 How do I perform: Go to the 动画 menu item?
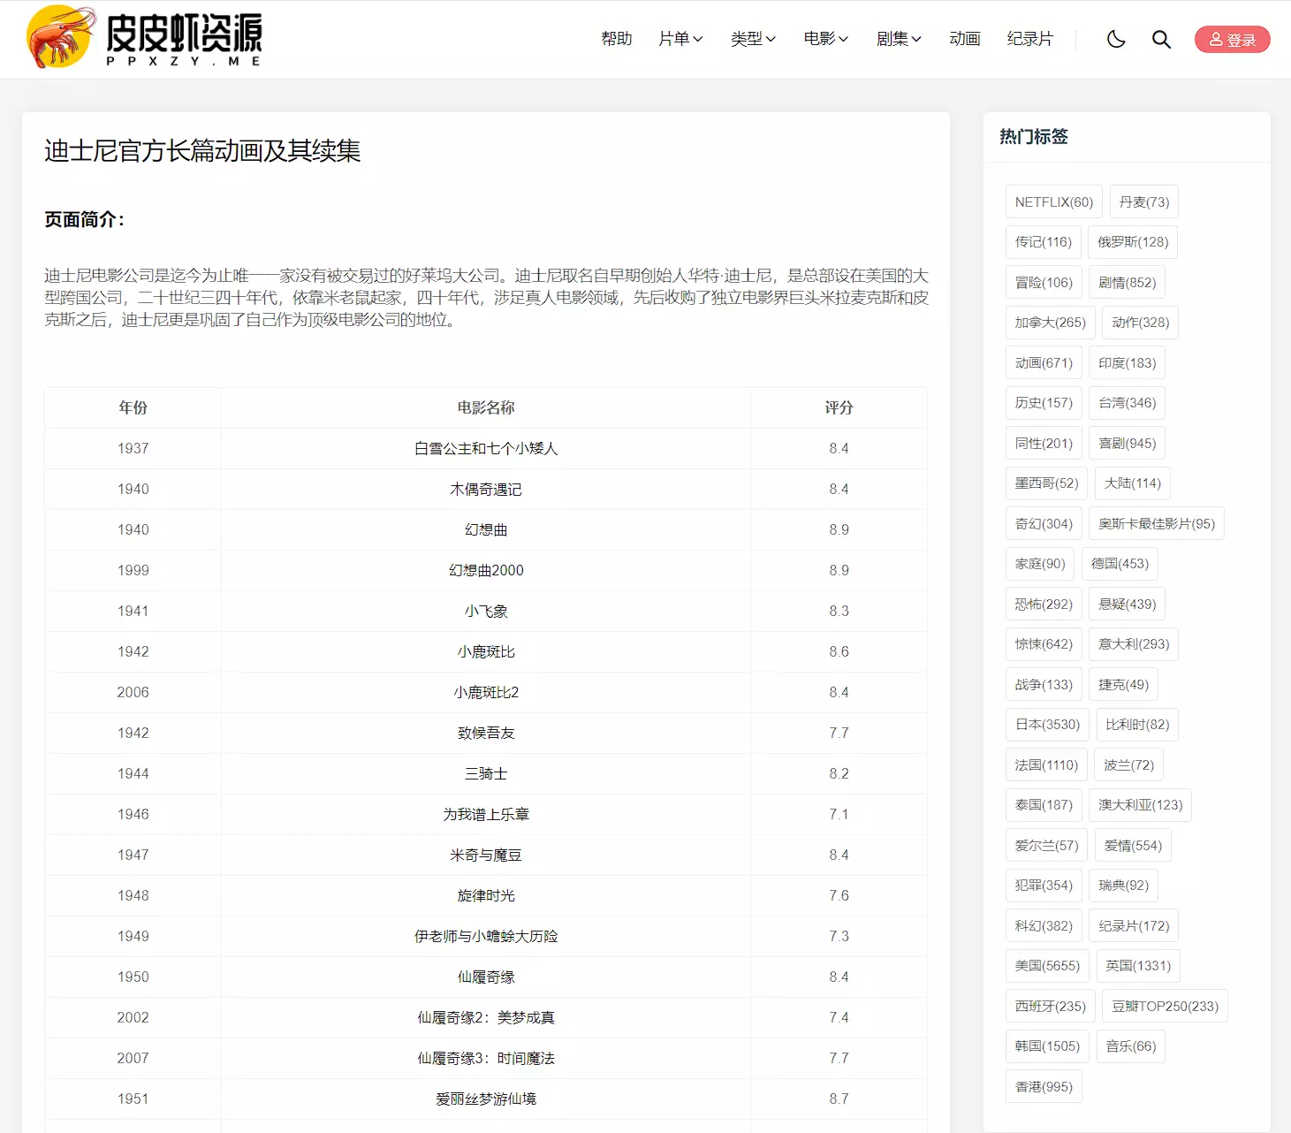click(965, 39)
